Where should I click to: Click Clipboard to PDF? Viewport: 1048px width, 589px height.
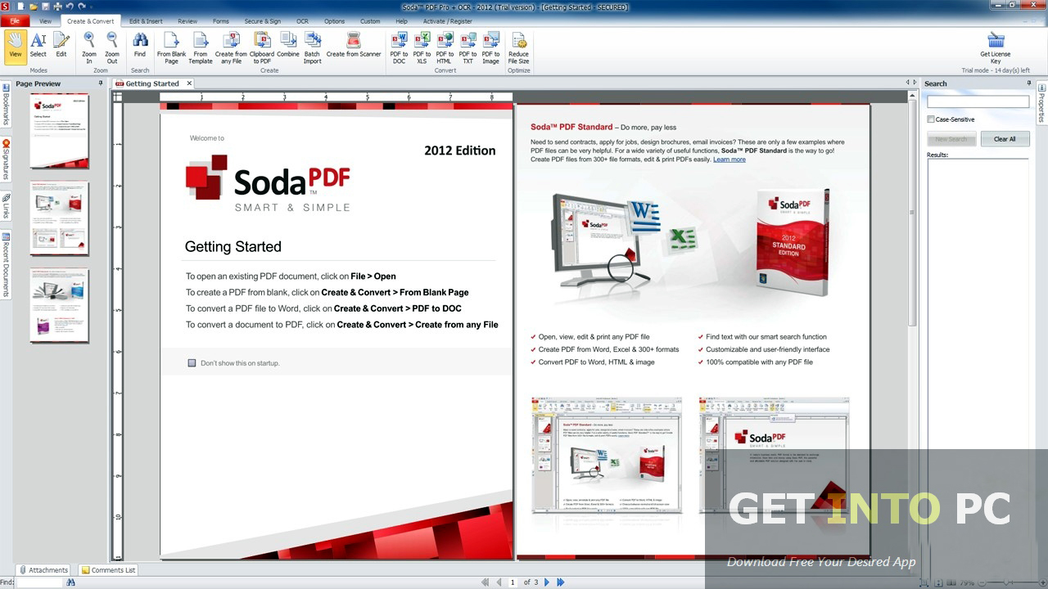click(x=262, y=47)
